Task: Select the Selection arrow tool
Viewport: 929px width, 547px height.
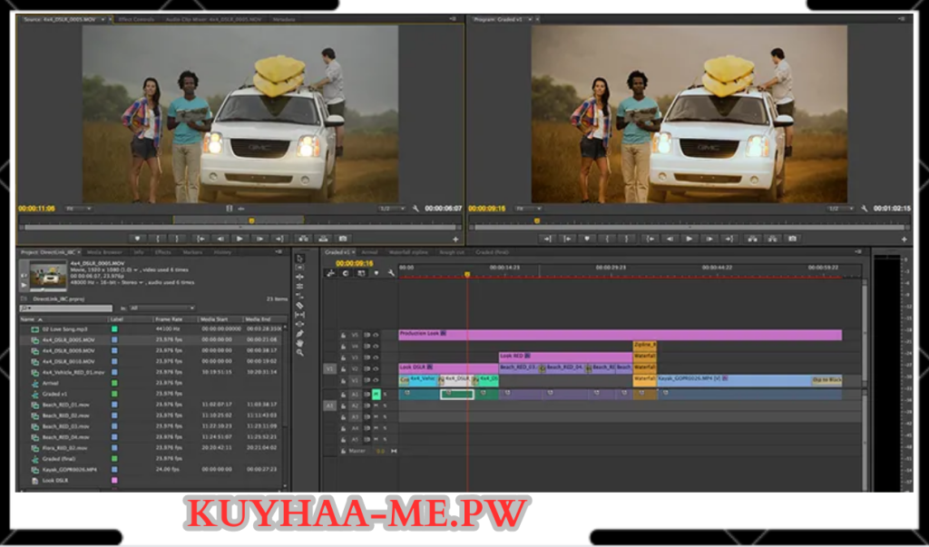Action: [x=299, y=259]
